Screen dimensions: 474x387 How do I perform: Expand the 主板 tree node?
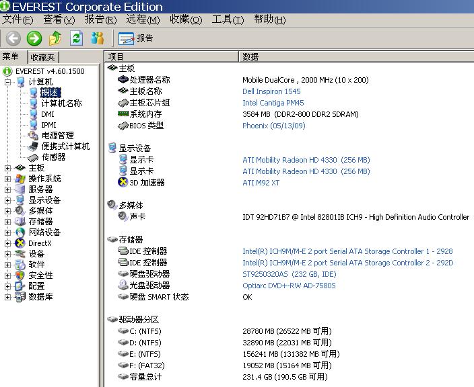8,168
